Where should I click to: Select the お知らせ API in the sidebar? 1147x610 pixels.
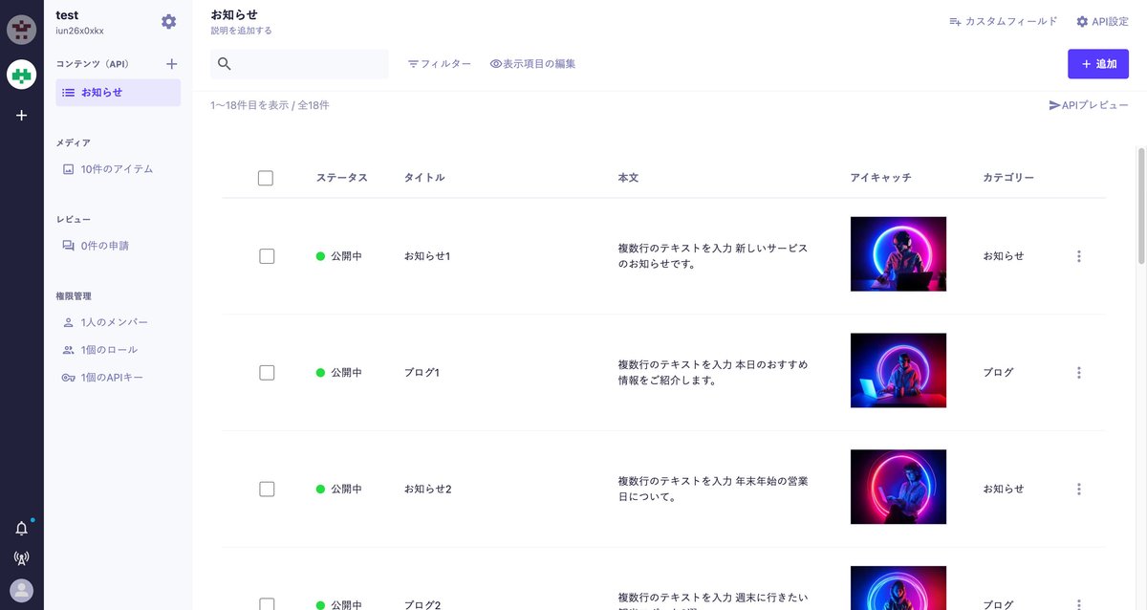click(118, 93)
